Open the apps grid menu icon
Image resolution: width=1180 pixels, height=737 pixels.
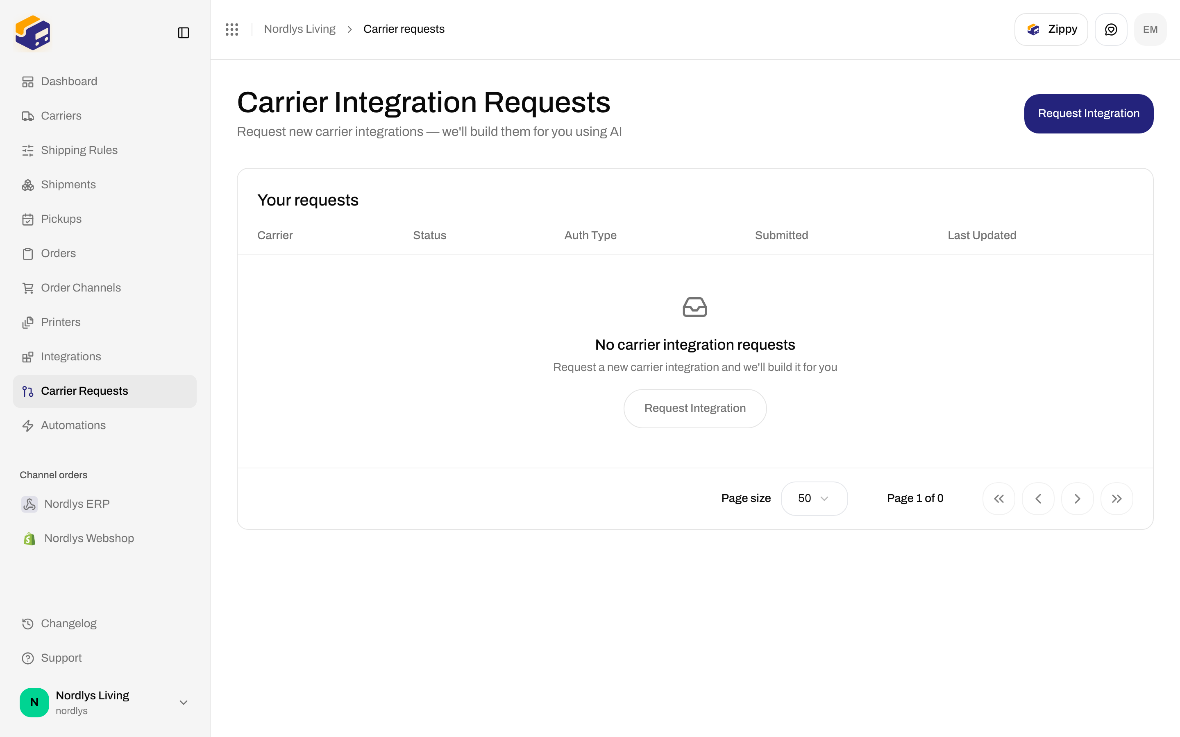(x=232, y=29)
